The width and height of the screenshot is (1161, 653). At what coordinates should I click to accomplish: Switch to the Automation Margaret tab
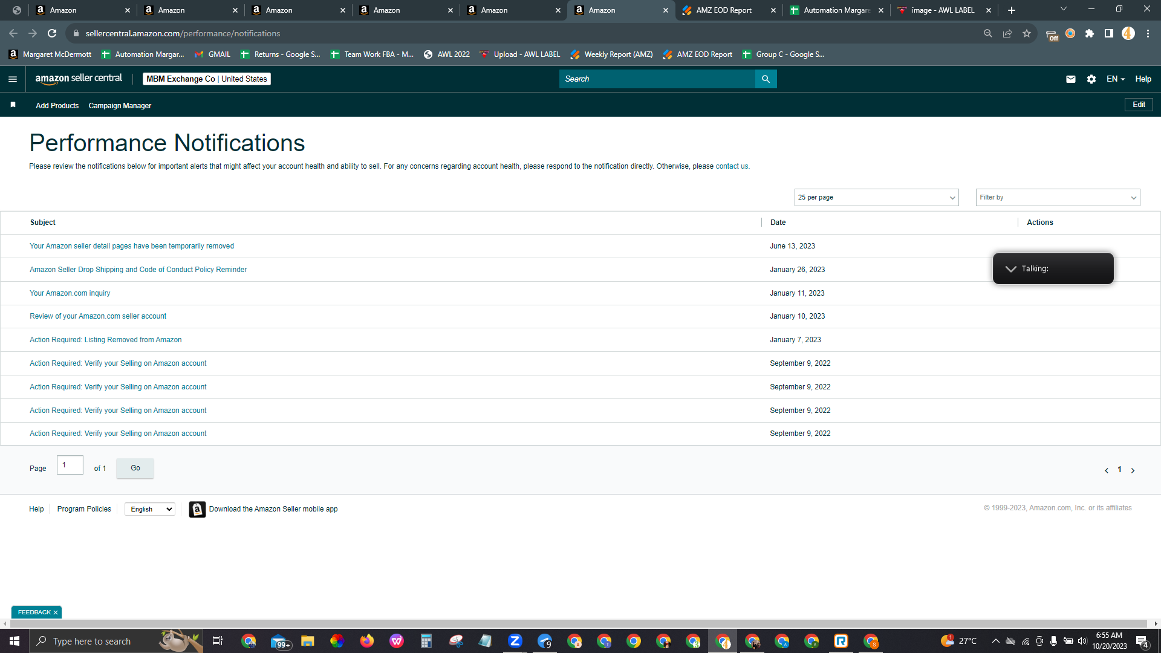pos(836,10)
